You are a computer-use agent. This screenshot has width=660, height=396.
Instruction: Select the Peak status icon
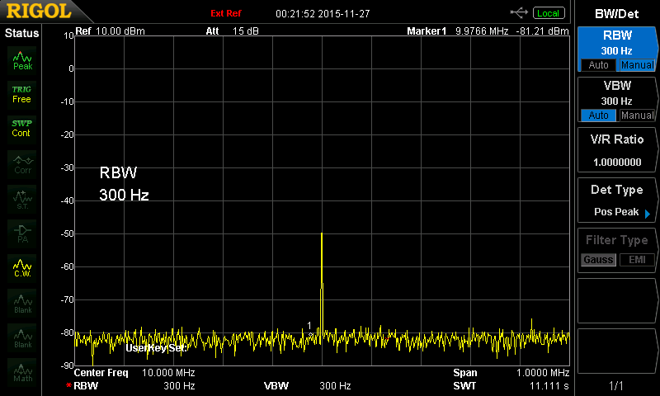[22, 60]
